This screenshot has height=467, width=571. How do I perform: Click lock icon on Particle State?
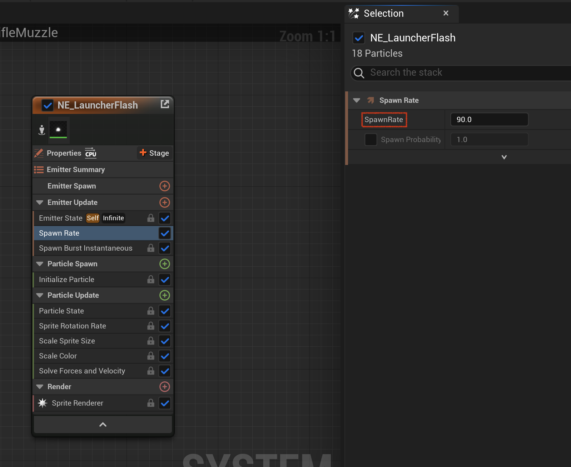tap(151, 311)
